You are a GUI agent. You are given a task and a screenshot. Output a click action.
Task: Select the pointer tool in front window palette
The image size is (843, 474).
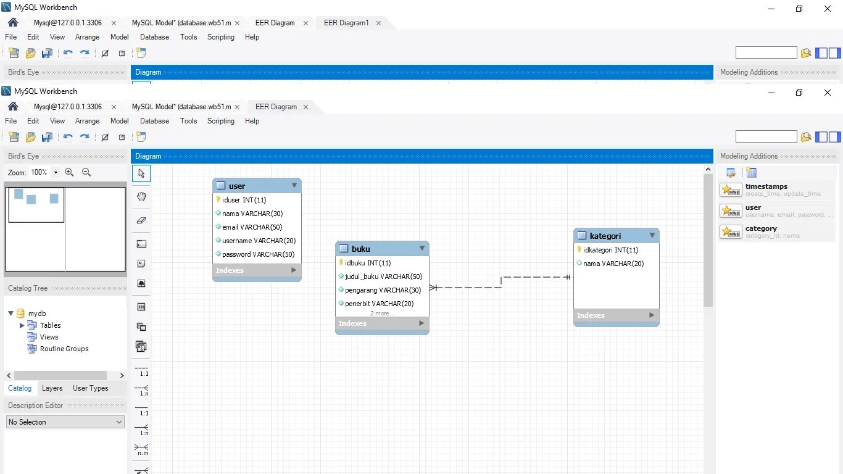pos(141,173)
